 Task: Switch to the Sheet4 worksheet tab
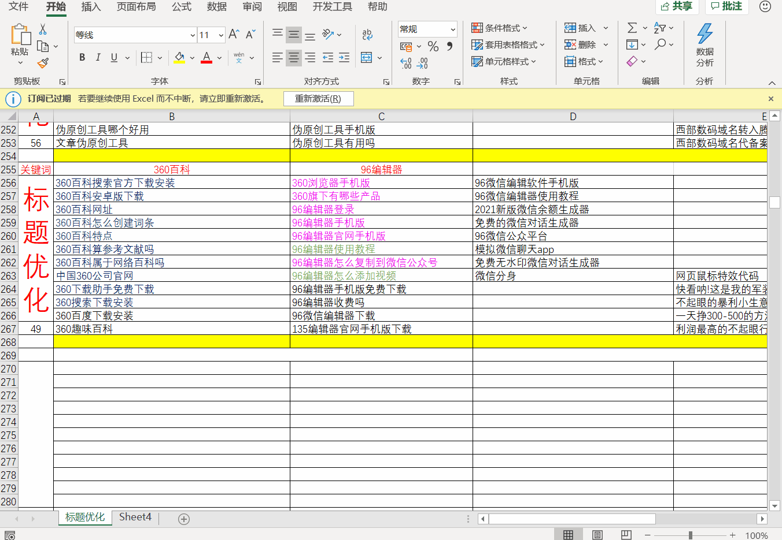pos(135,517)
